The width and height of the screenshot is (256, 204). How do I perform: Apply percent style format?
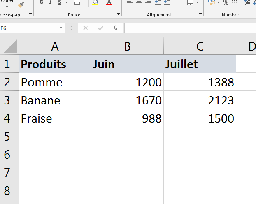point(226,2)
